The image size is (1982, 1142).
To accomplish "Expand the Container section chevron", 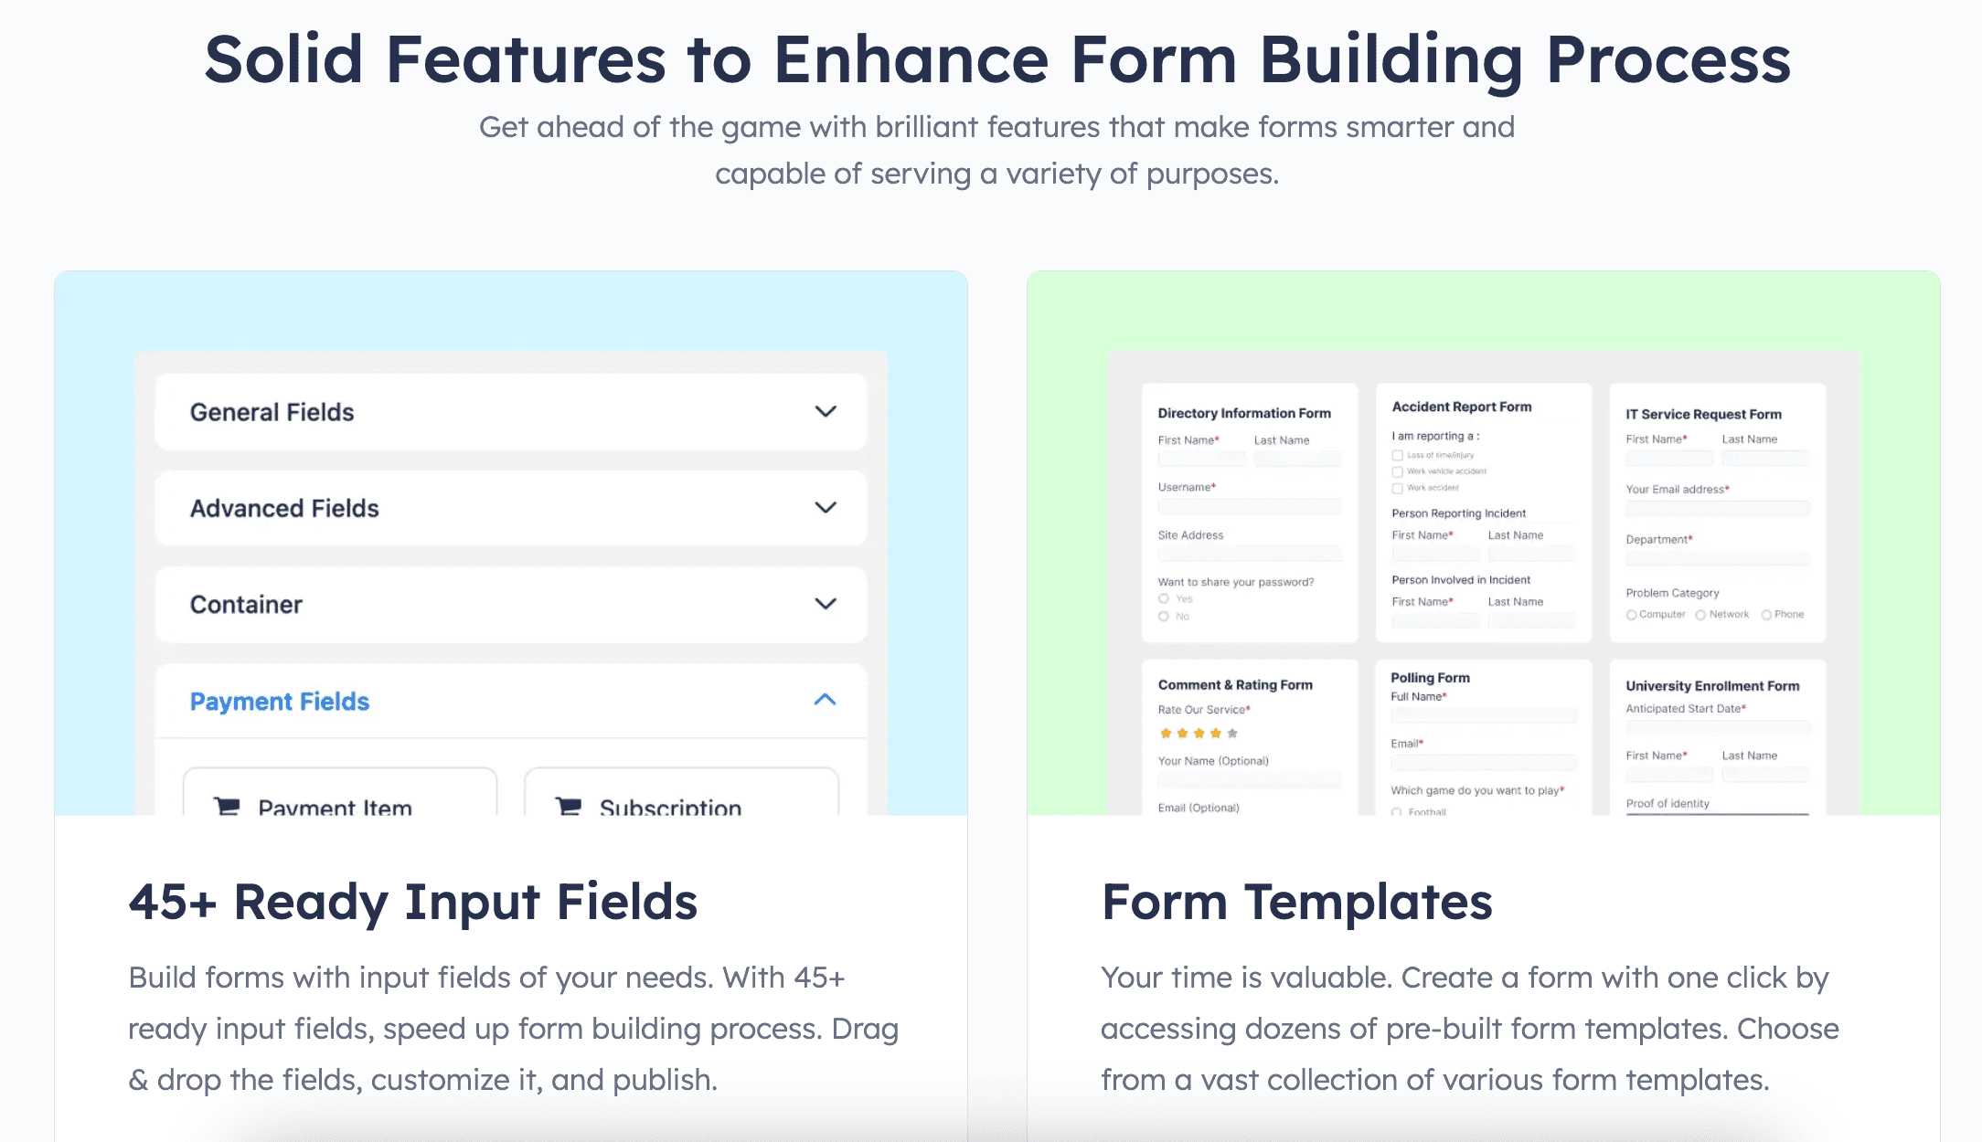I will pyautogui.click(x=826, y=604).
